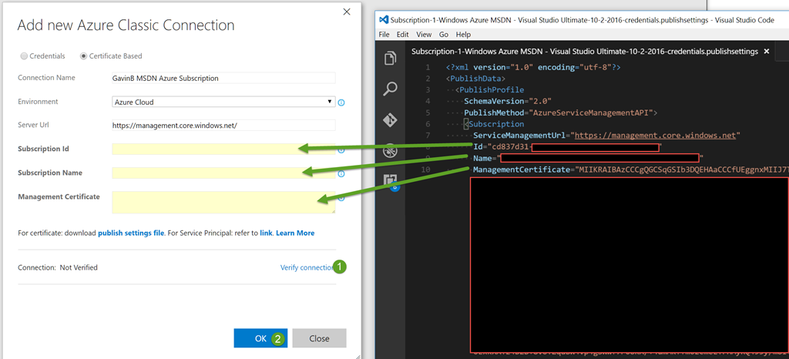
Task: Open the Explorer view in VS Code
Action: (391, 59)
